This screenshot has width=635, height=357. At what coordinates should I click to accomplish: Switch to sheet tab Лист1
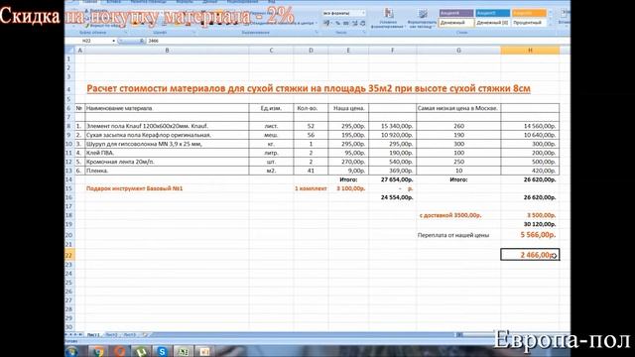[x=93, y=335]
